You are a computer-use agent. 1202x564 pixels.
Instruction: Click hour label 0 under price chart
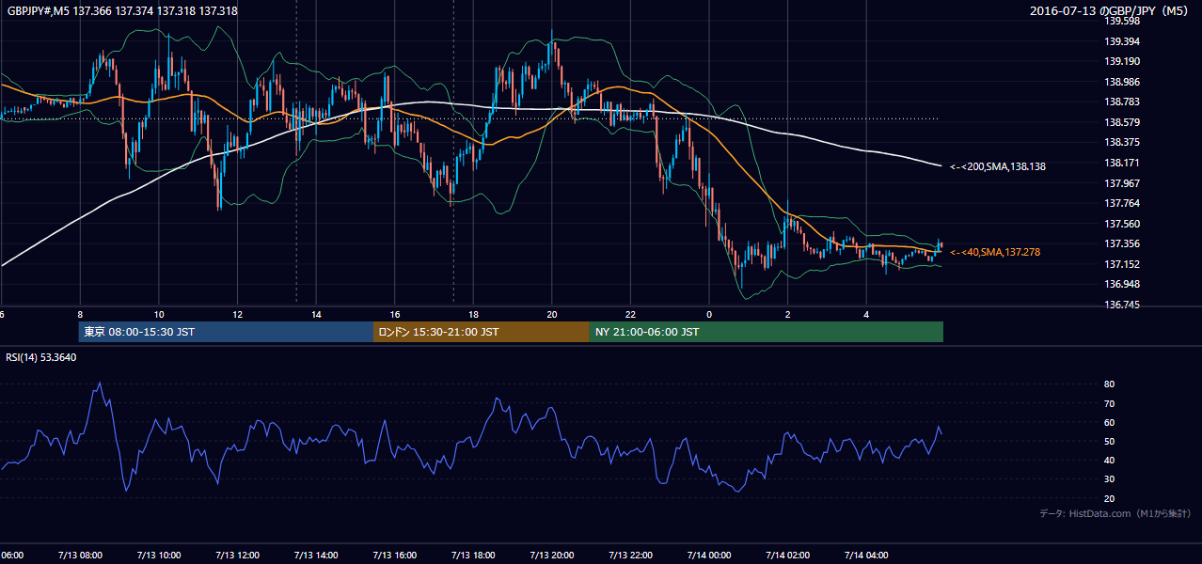pos(709,314)
